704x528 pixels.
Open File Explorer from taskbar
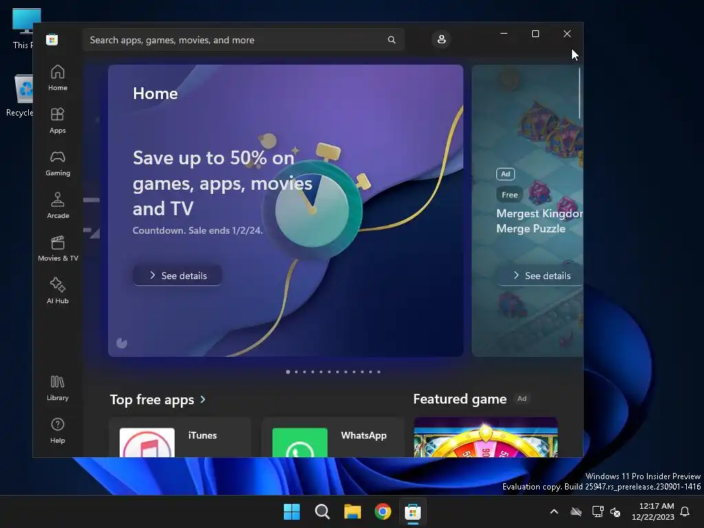[x=353, y=511]
